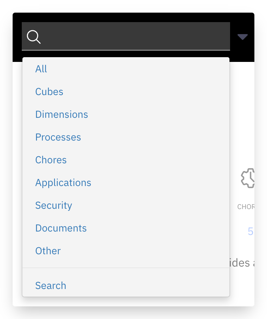Viewport: 267px width, 319px height.
Task: Choose Cubes from the filter list
Action: (x=49, y=92)
